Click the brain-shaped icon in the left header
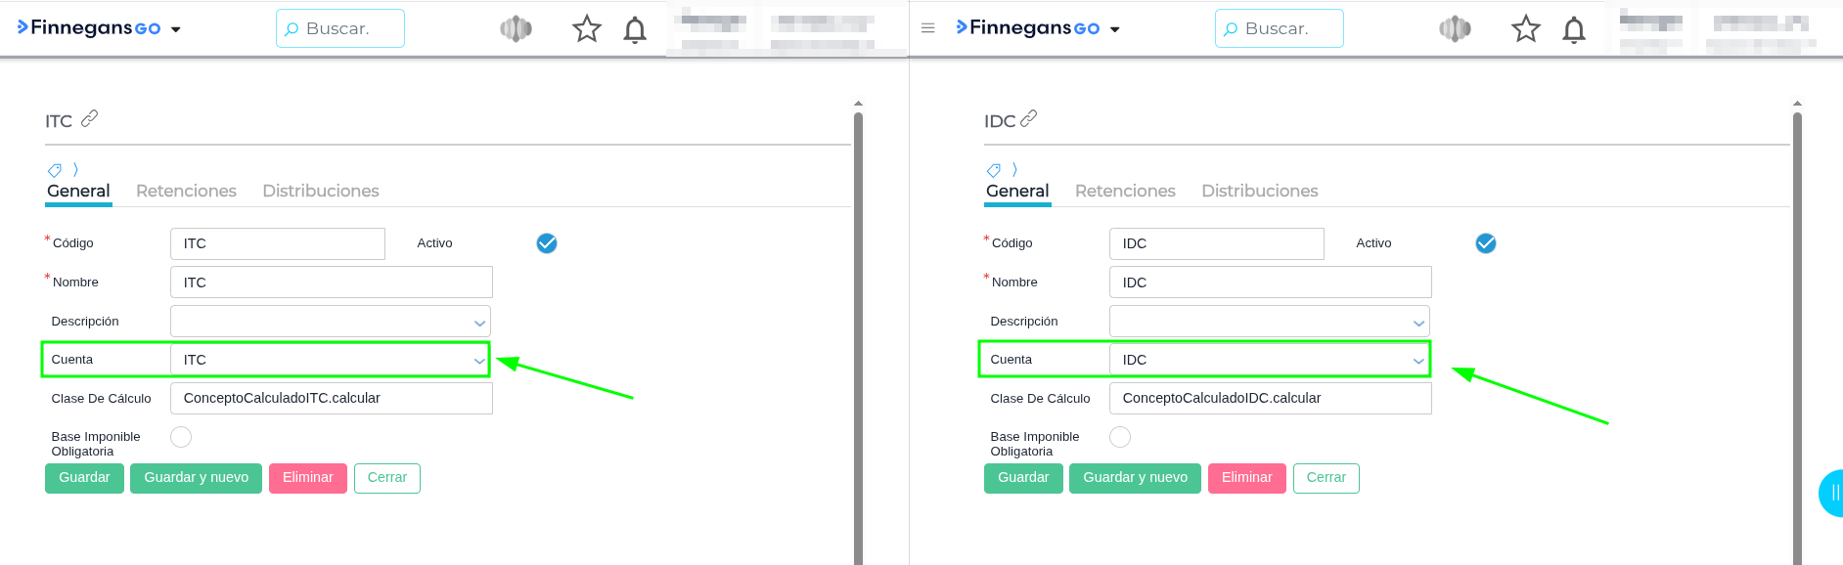The height and width of the screenshot is (565, 1843). point(516,29)
